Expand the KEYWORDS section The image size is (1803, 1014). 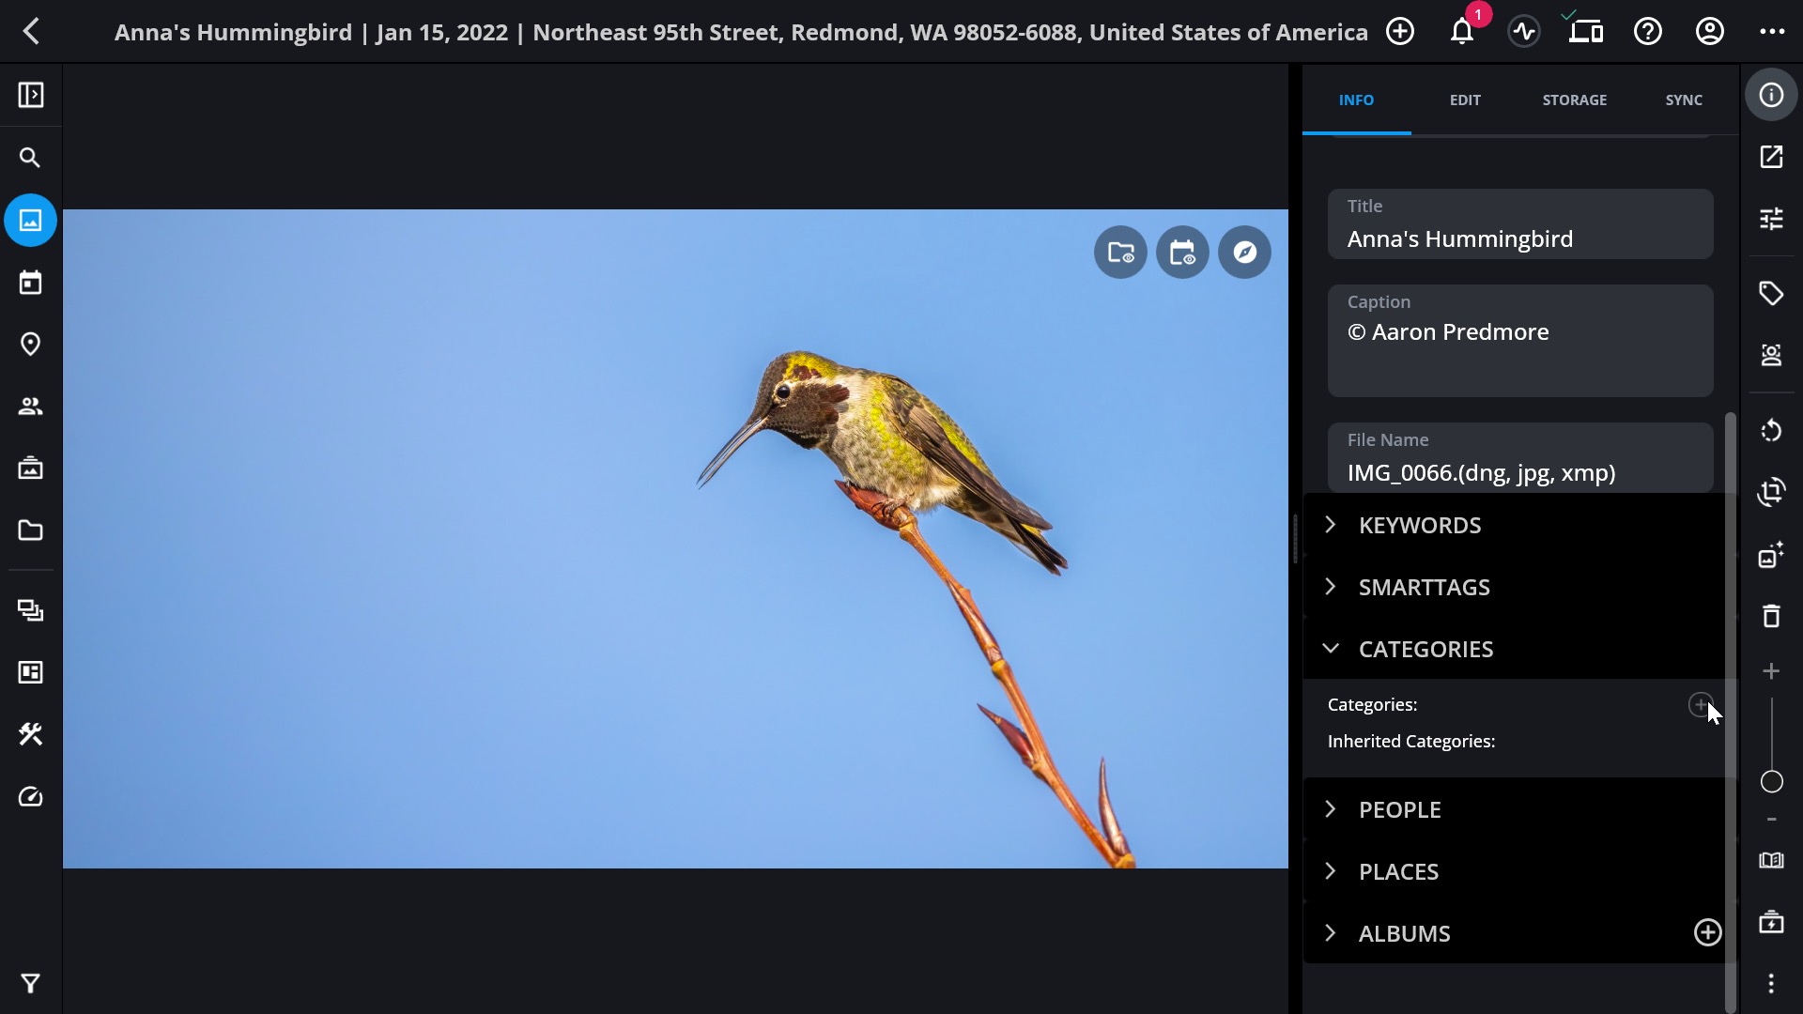tap(1514, 525)
